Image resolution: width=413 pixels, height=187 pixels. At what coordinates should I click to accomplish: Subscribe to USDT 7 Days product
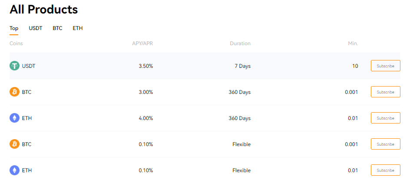pos(385,66)
